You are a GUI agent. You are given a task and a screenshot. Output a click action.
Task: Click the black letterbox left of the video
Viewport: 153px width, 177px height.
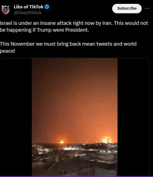[x=16, y=117]
